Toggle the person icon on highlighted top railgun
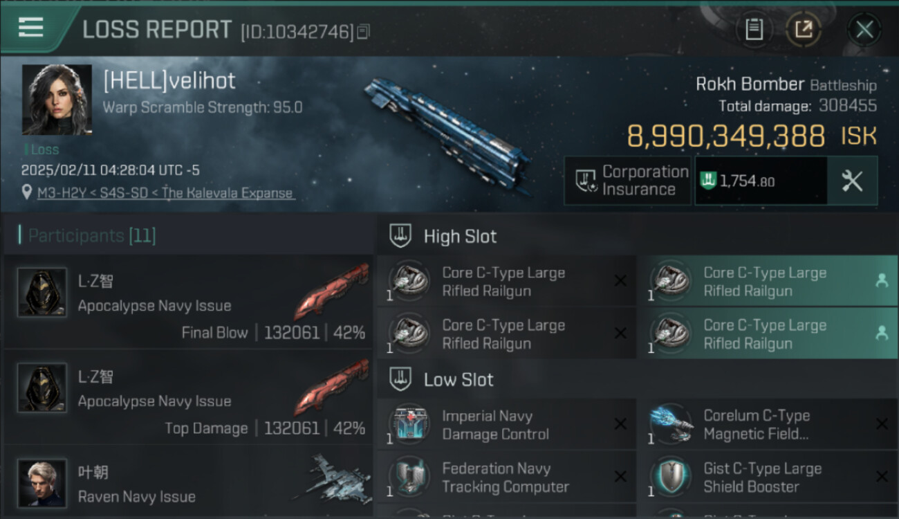The width and height of the screenshot is (899, 519). click(x=882, y=280)
